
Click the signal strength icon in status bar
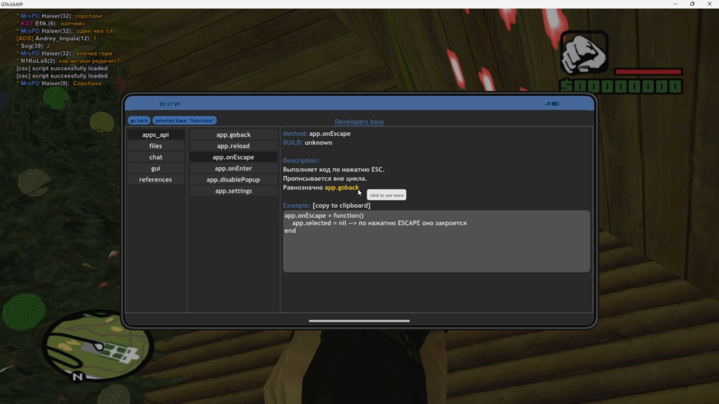(547, 104)
